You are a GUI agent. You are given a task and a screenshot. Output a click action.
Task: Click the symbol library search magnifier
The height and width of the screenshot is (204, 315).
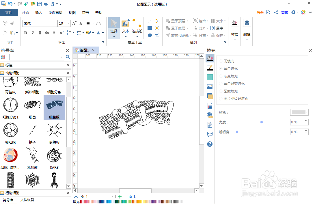click(x=68, y=57)
